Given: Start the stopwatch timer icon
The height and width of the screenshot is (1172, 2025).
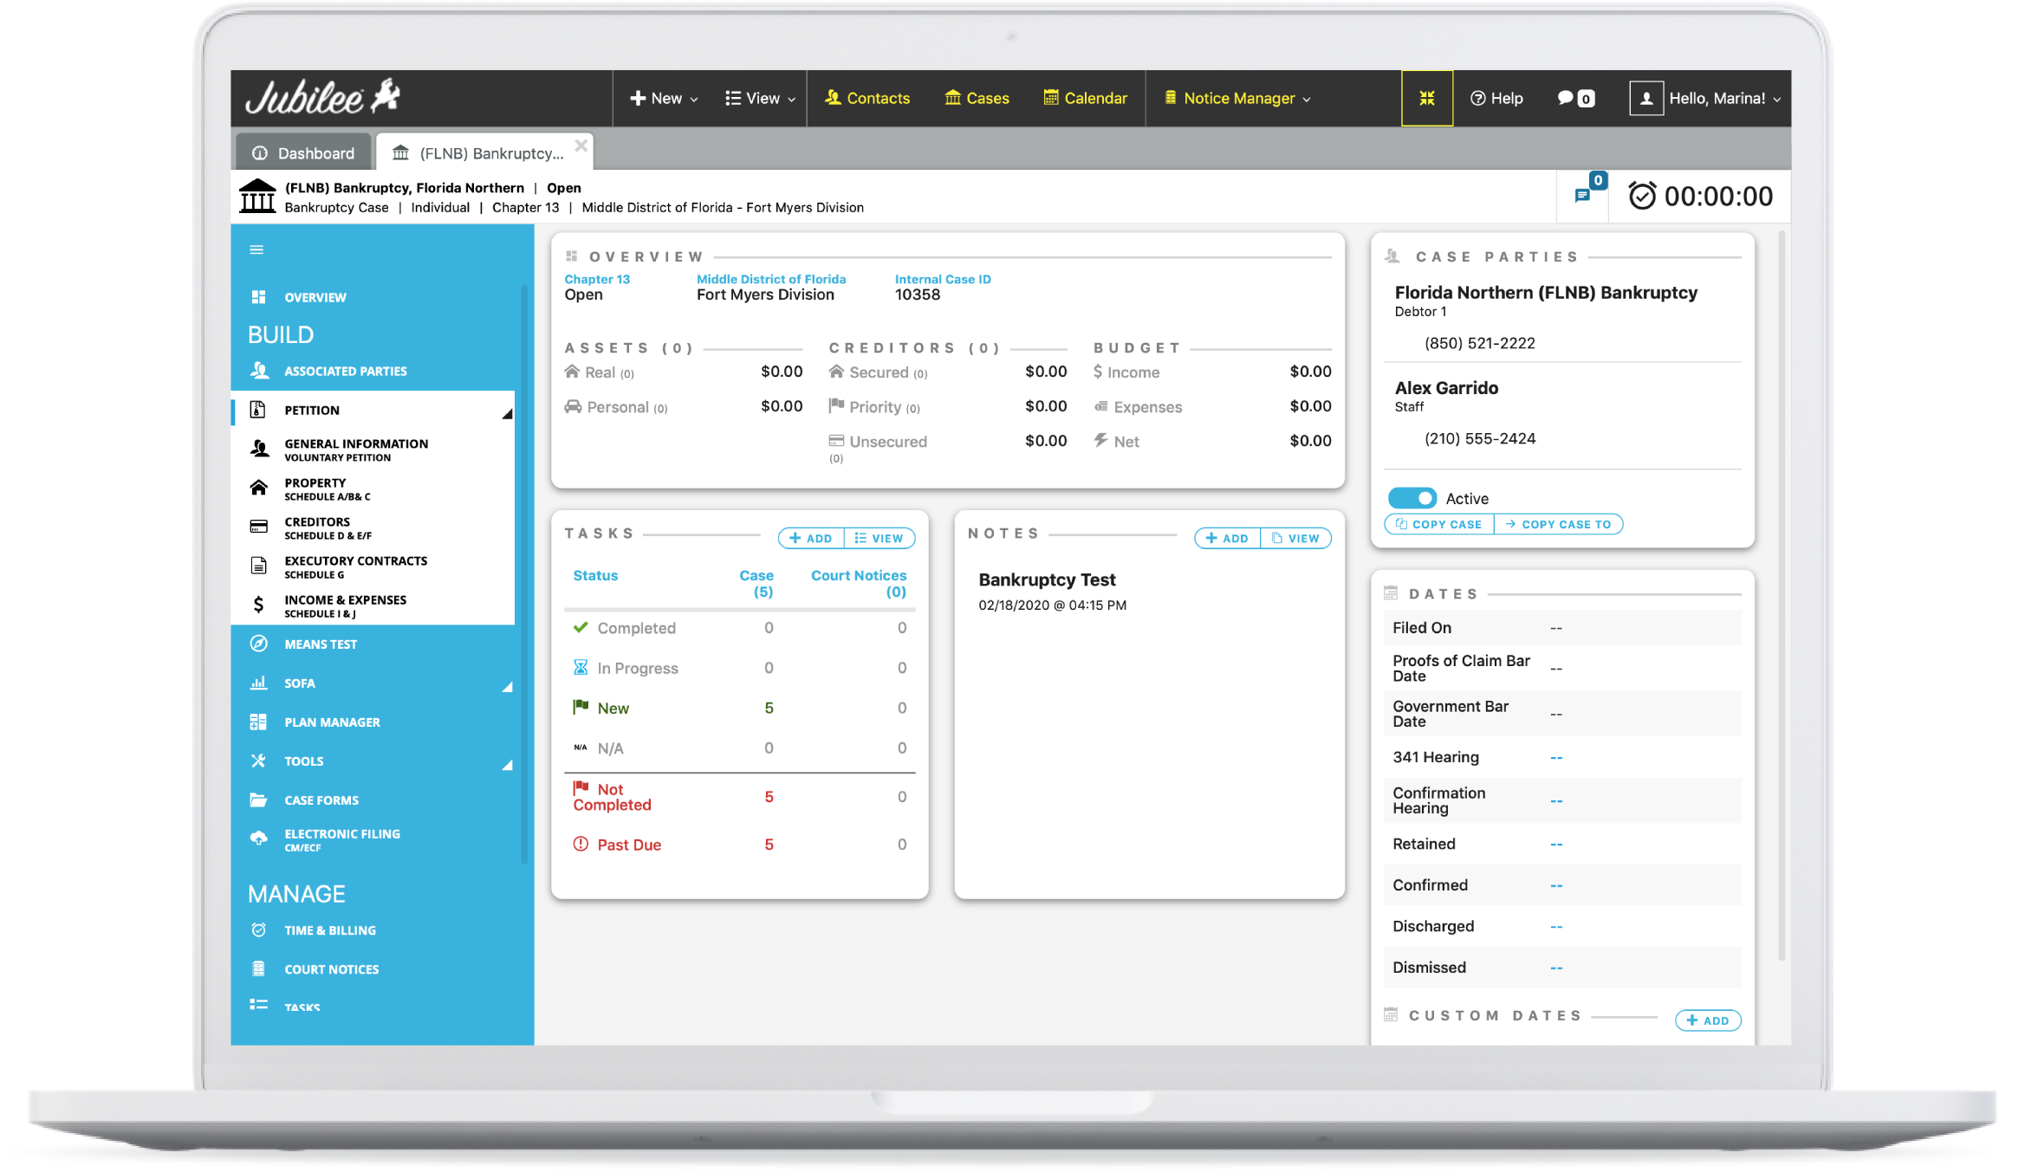Looking at the screenshot, I should [1641, 197].
